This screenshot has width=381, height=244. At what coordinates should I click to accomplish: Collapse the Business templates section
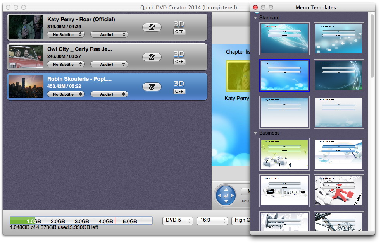(255, 133)
